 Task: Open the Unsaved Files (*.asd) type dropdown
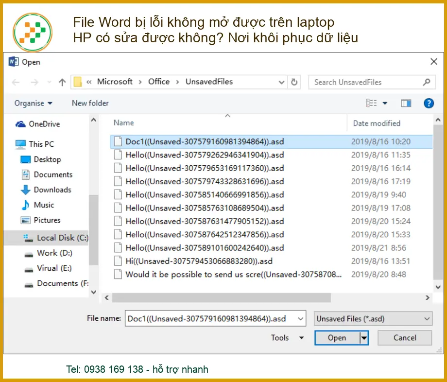point(373,319)
